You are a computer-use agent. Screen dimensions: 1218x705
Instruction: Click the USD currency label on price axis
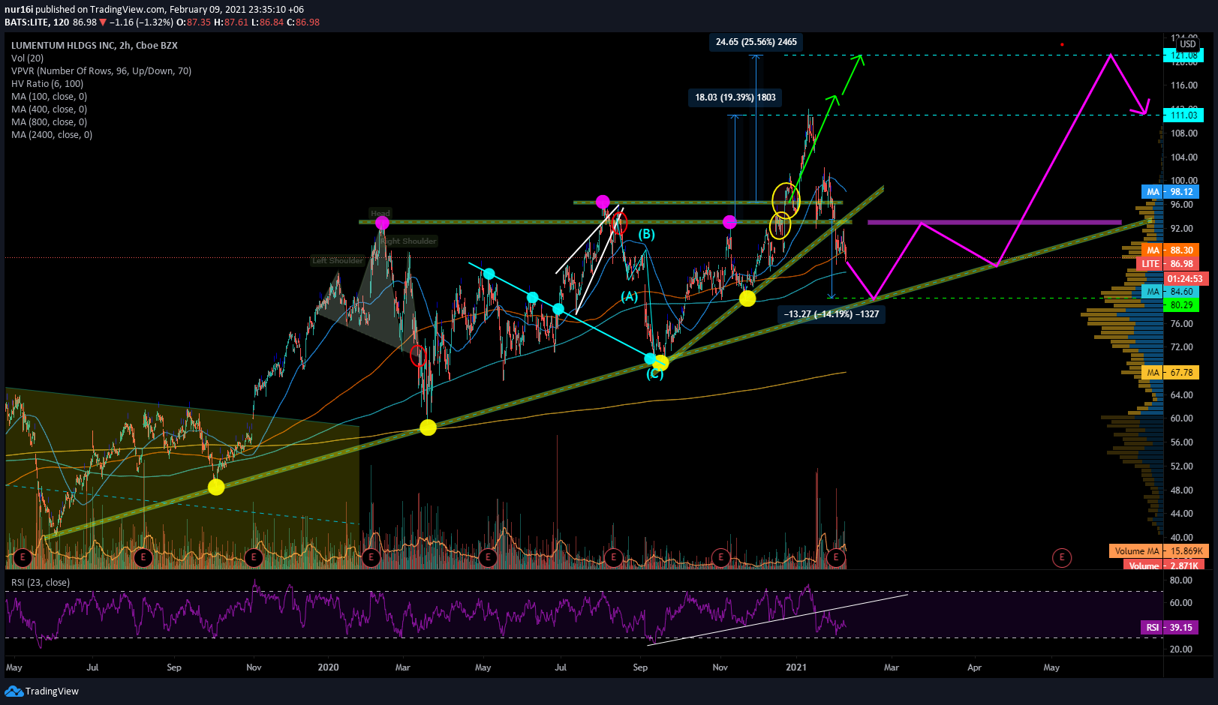[x=1188, y=44]
